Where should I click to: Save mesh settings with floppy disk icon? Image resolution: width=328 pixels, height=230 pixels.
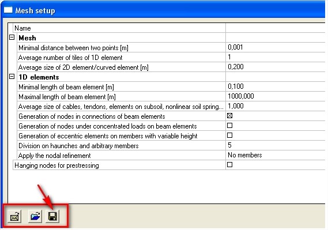pyautogui.click(x=52, y=216)
